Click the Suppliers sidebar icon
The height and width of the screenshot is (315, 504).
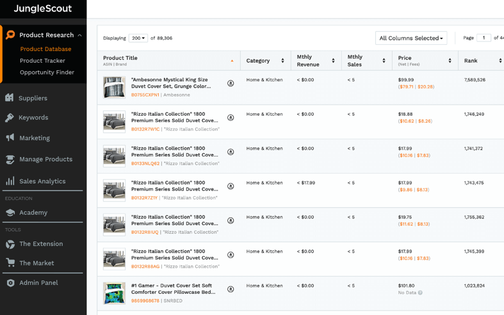coord(10,98)
